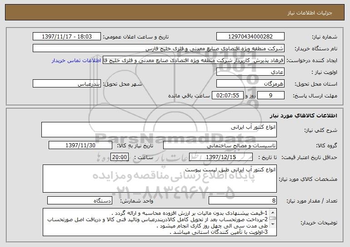350x247 pixels.
Task: Click the unit field دستگاه
Action: pos(80,200)
